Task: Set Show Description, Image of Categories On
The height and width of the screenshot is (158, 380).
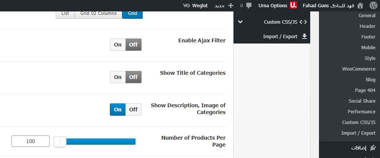Action: [118, 110]
